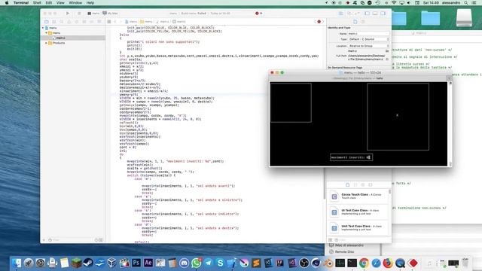Open the Terminal menu
Image resolution: width=482 pixels, height=271 pixels.
(21, 2)
